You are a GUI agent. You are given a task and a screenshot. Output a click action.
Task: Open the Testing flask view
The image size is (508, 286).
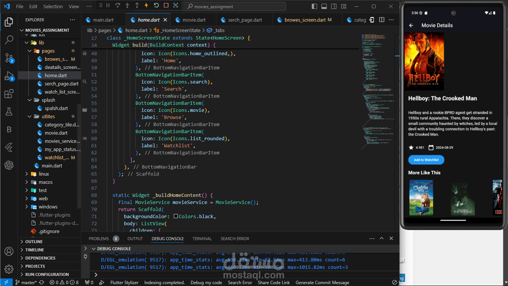[9, 111]
